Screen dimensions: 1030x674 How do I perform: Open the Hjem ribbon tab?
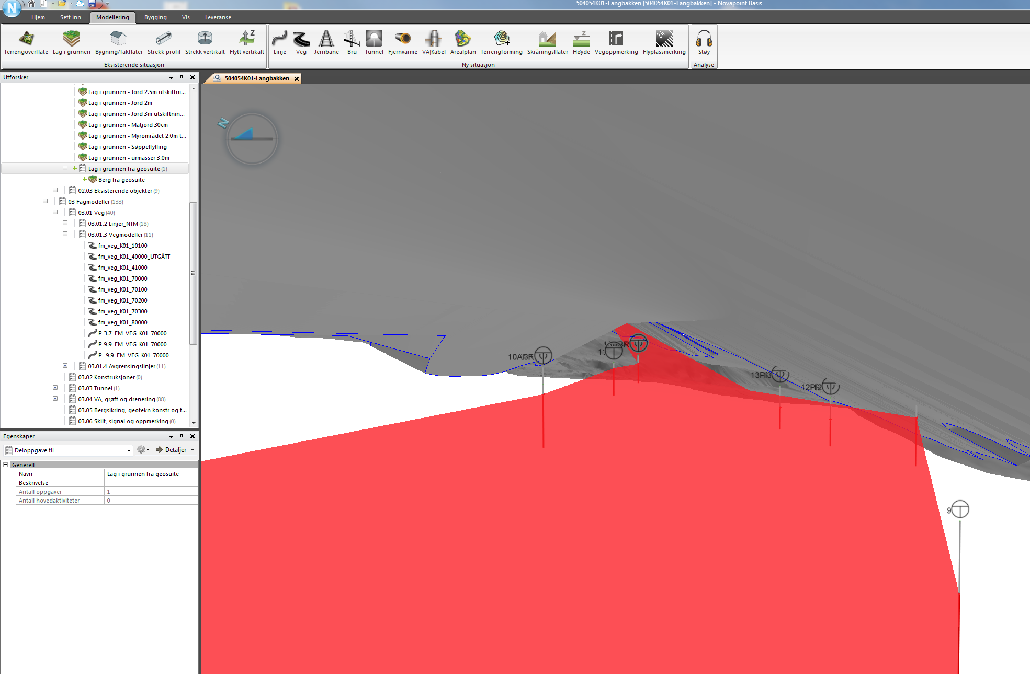click(38, 17)
